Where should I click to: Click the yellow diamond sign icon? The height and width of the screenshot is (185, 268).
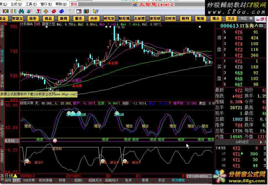pyautogui.click(x=46, y=11)
